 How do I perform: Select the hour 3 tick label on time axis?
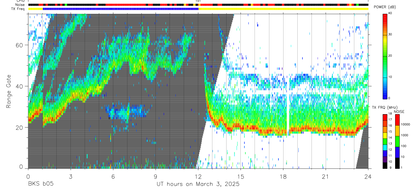coord(70,176)
